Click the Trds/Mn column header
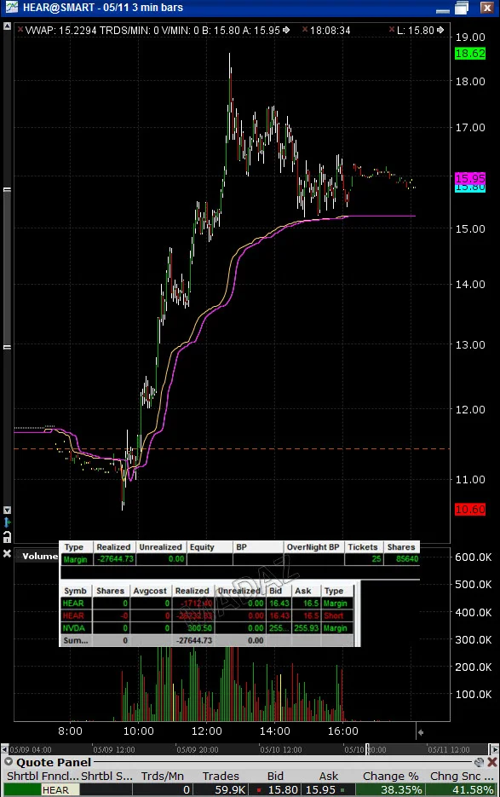Viewport: 500px width, 797px height. point(163,777)
